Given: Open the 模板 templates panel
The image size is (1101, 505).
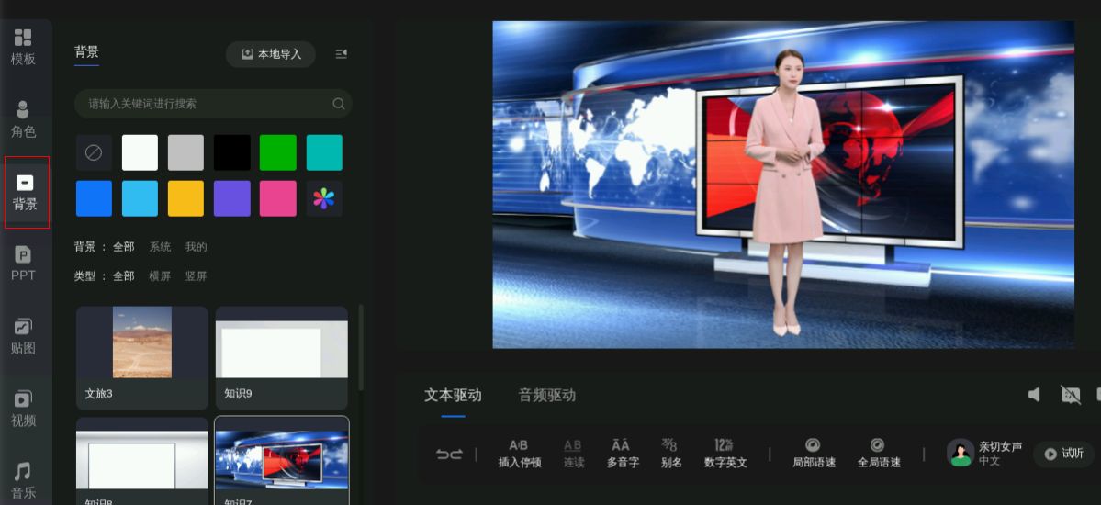Looking at the screenshot, I should (23, 47).
